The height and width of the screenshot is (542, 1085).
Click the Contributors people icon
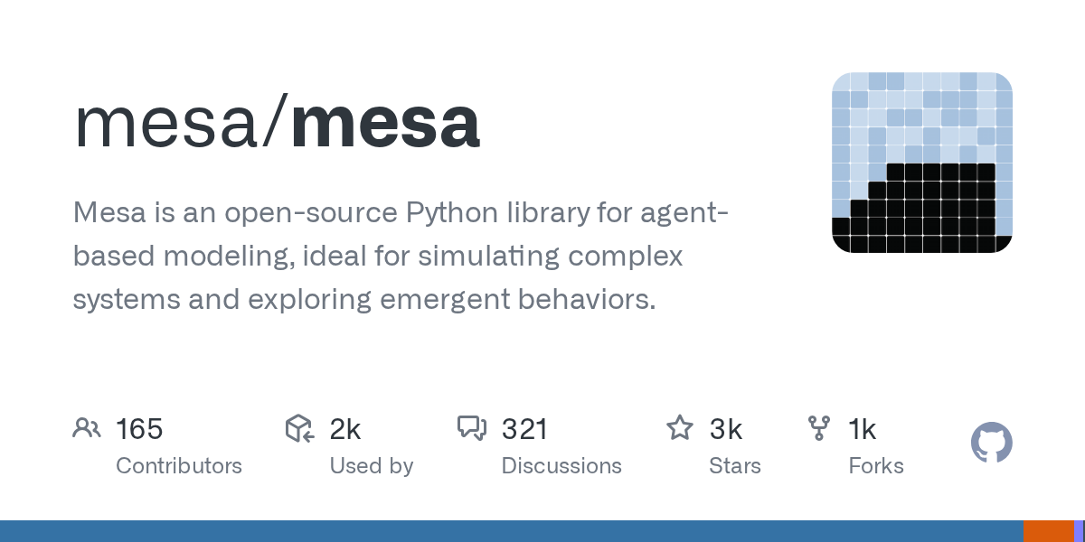tap(86, 428)
